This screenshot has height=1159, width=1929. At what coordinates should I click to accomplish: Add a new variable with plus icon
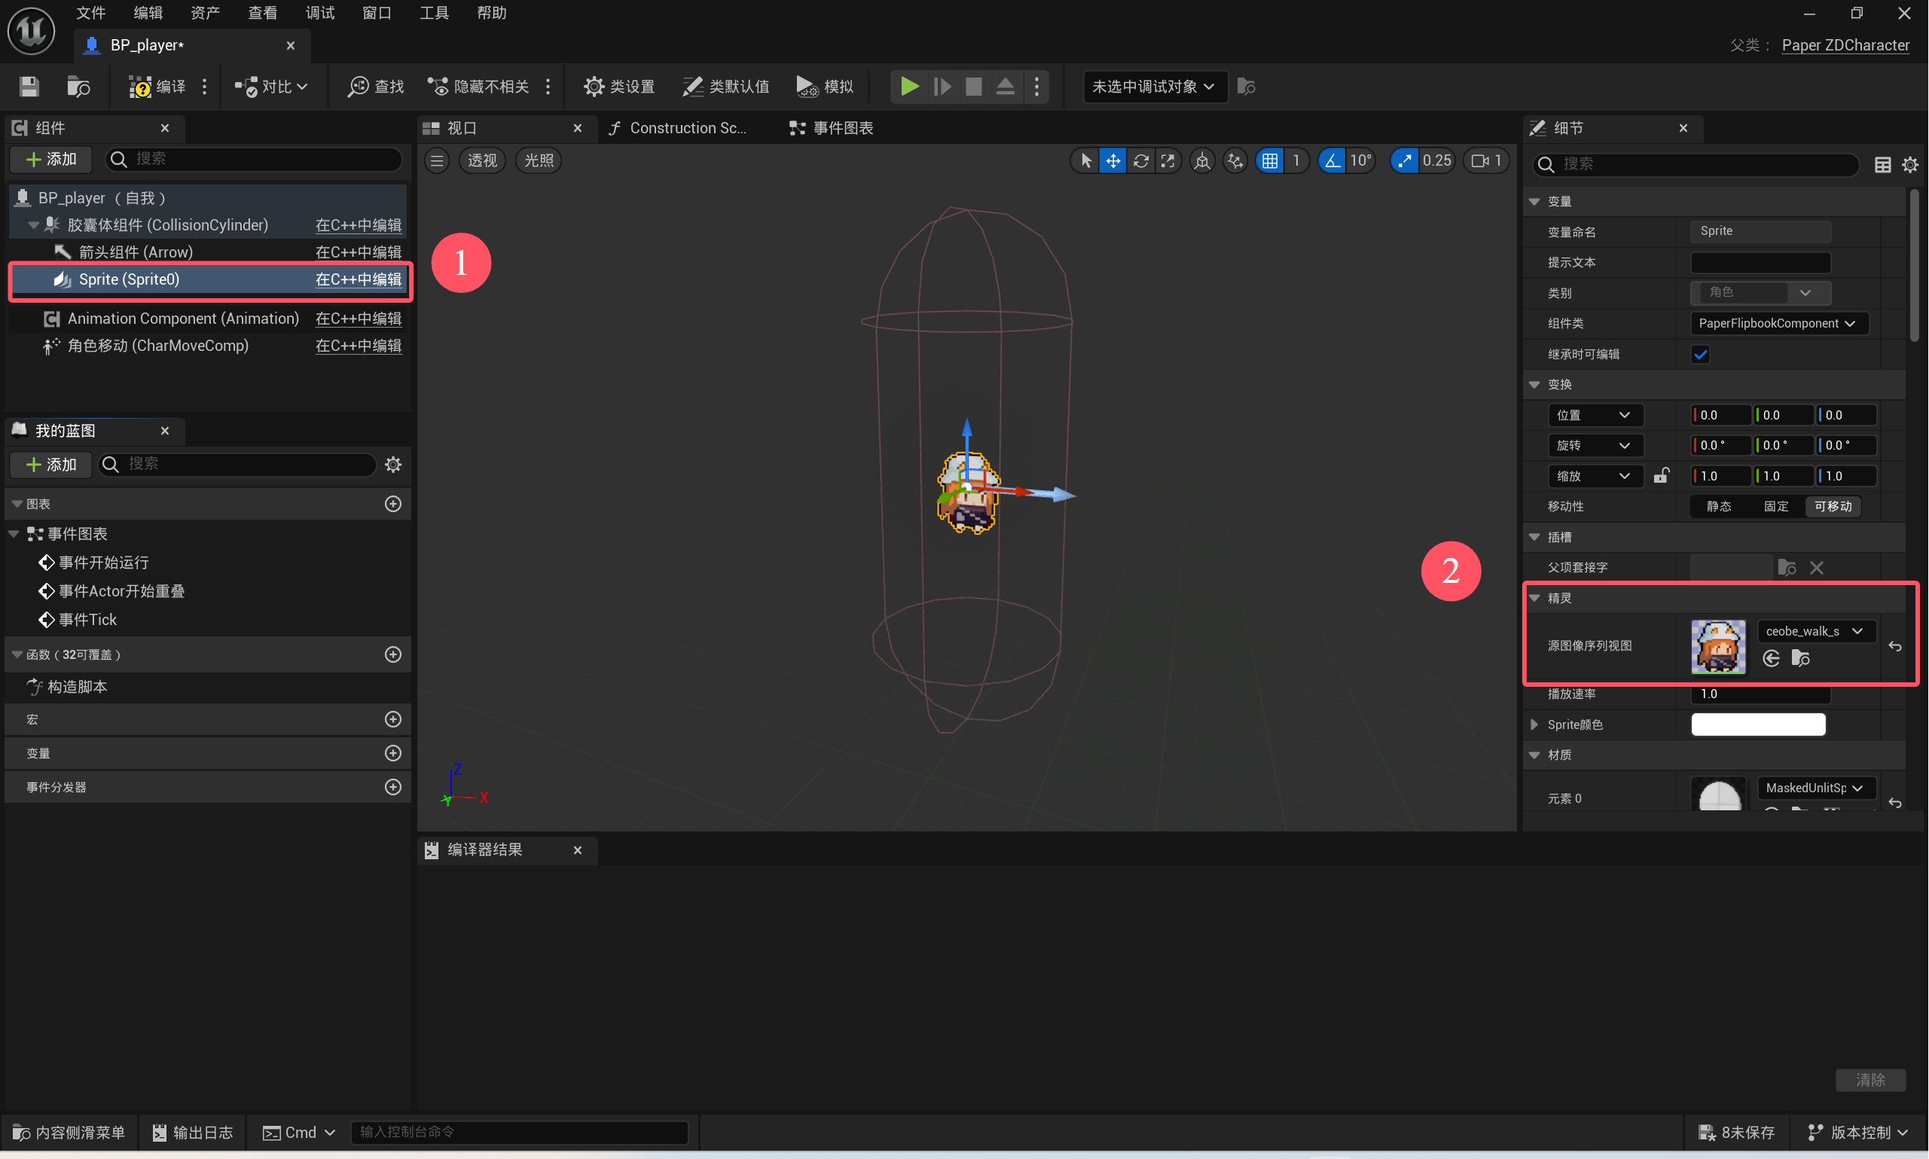point(394,754)
